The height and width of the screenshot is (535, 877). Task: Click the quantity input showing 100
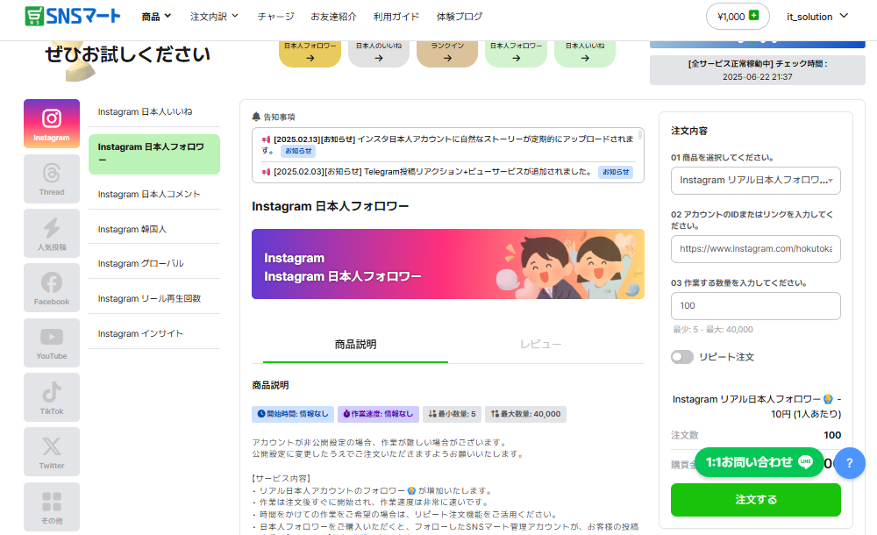point(756,306)
